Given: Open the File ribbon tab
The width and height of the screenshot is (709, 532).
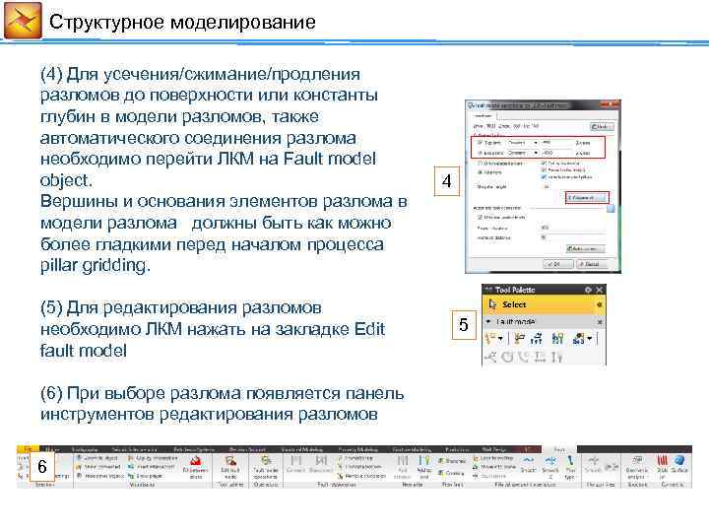Looking at the screenshot, I should point(28,449).
